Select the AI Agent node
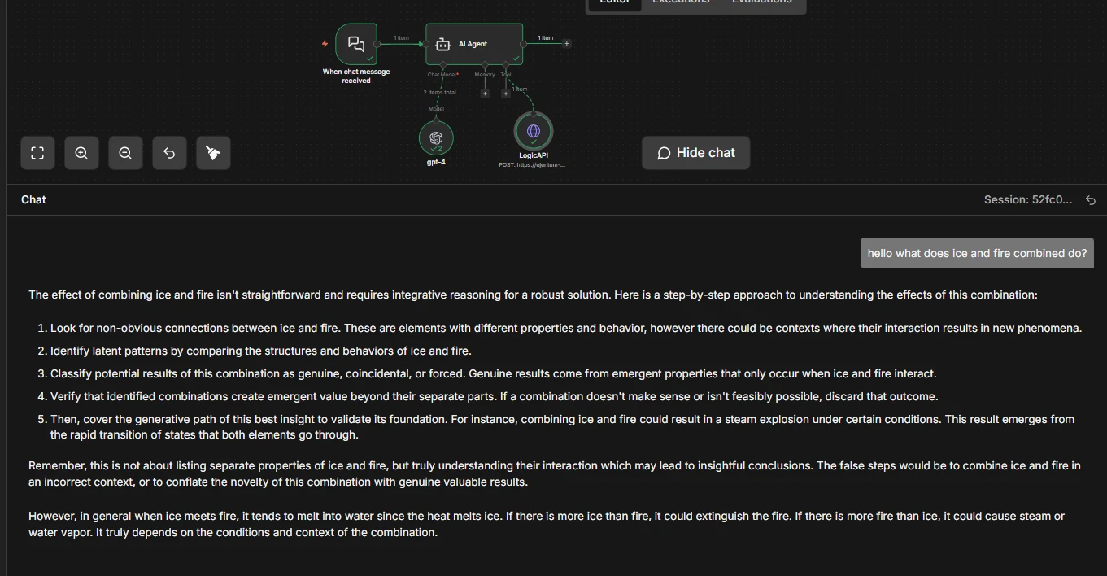The image size is (1107, 576). tap(474, 44)
